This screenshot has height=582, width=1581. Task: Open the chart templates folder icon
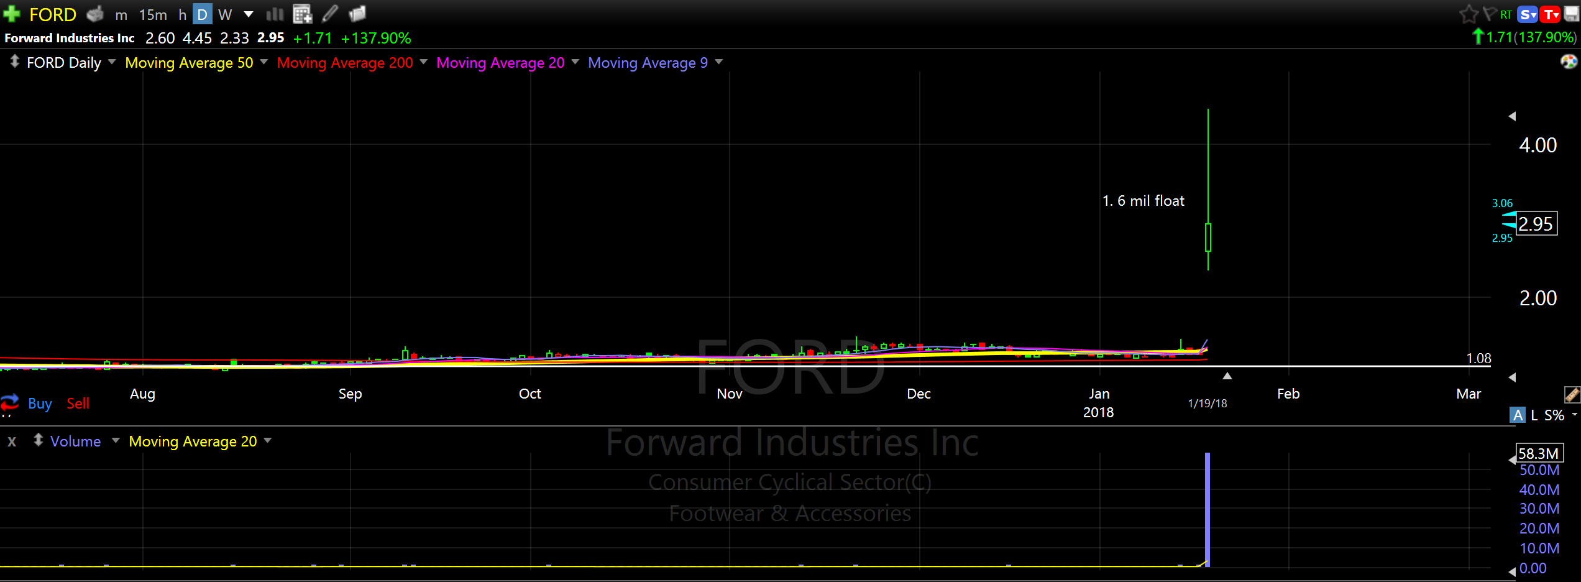point(357,14)
